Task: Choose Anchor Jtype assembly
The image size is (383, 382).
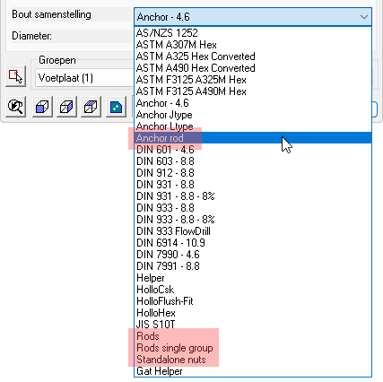Action: 253,115
